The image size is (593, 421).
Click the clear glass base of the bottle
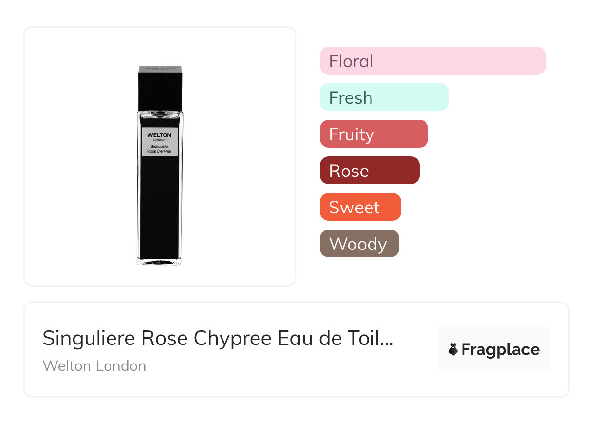[x=159, y=262]
